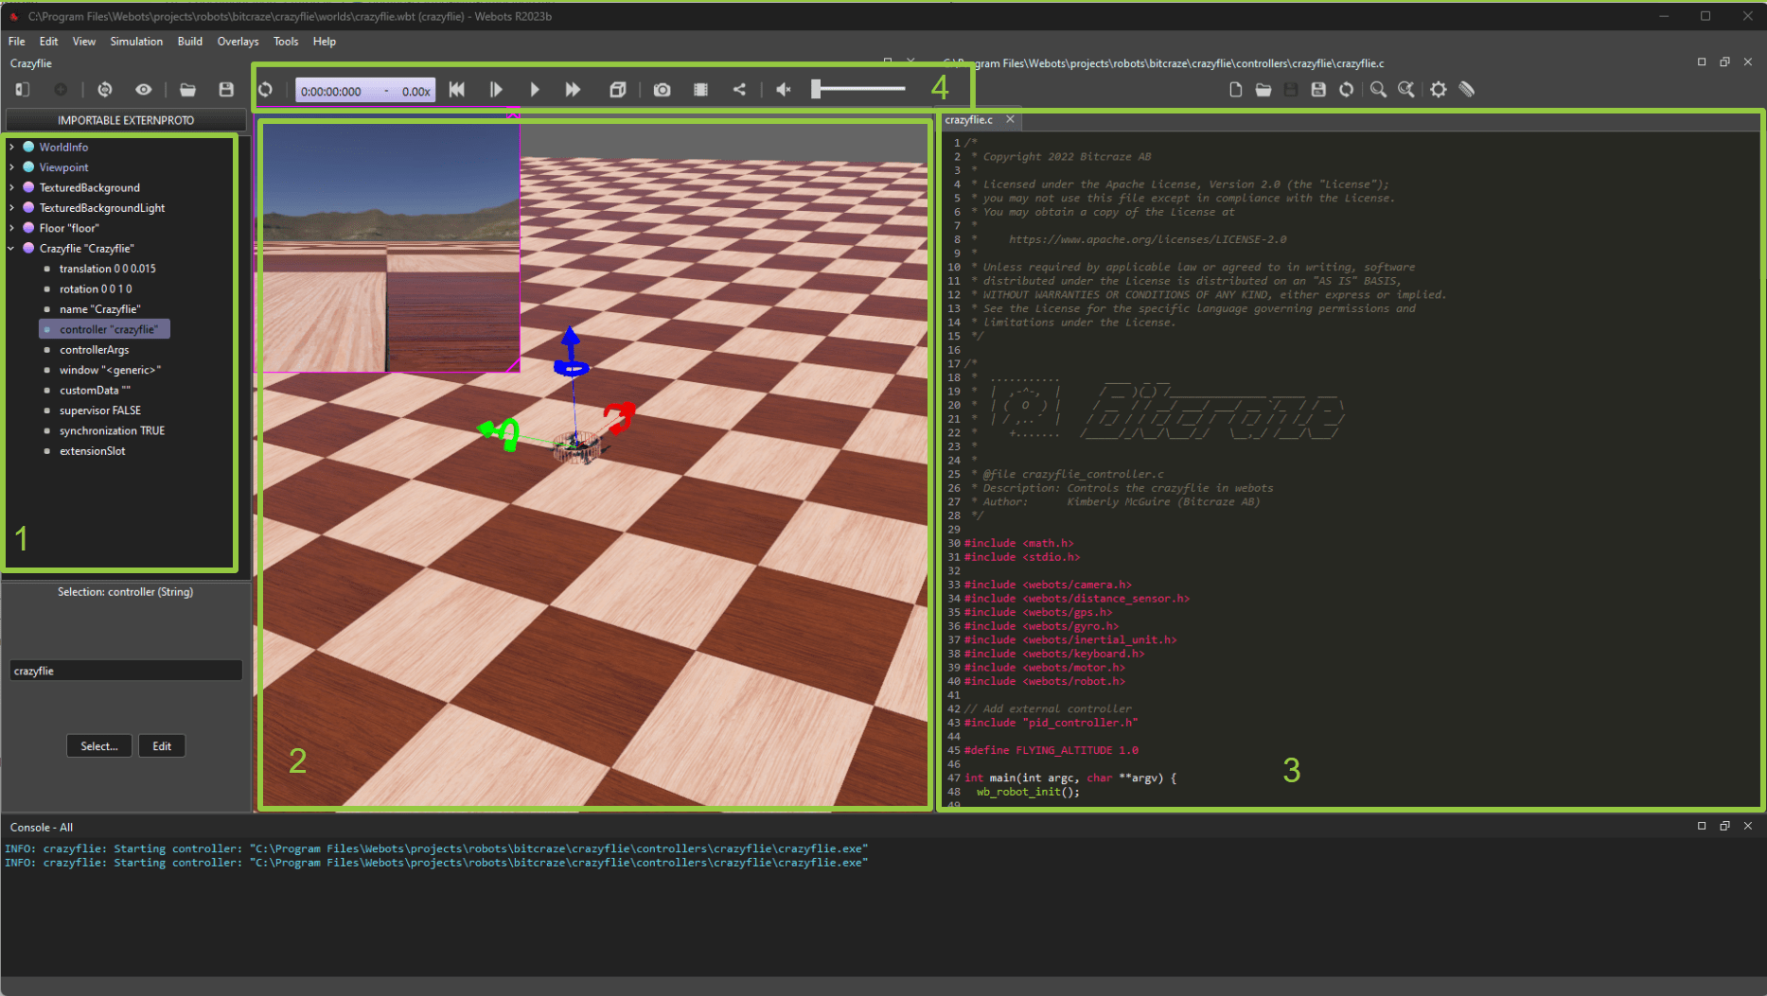Share the simulation using the share icon
Screen dimensions: 1767x996
740,89
